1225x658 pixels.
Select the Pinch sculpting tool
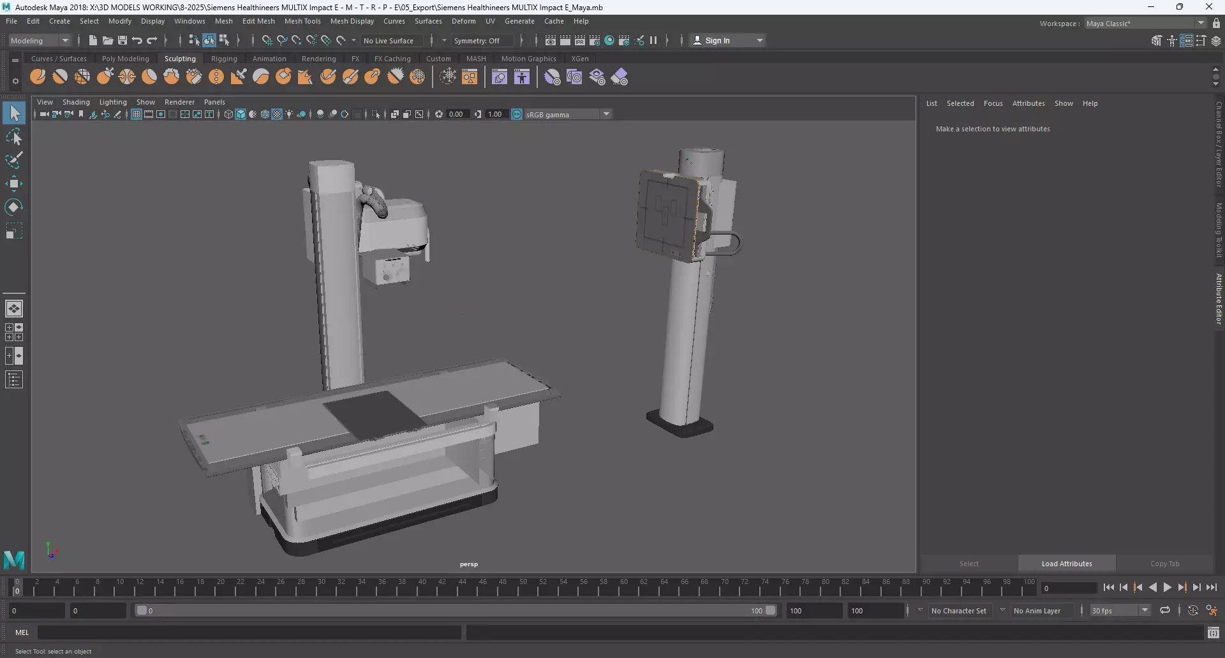tap(127, 77)
